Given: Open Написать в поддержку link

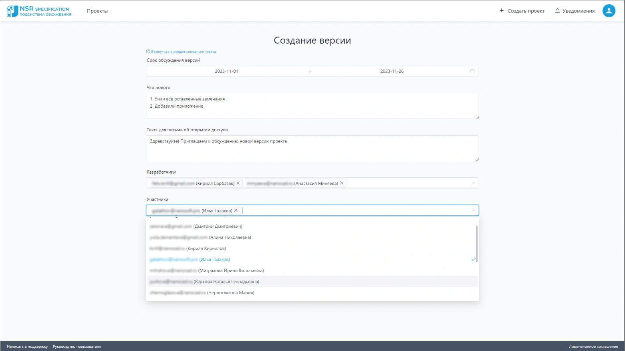Looking at the screenshot, I should click(27, 347).
